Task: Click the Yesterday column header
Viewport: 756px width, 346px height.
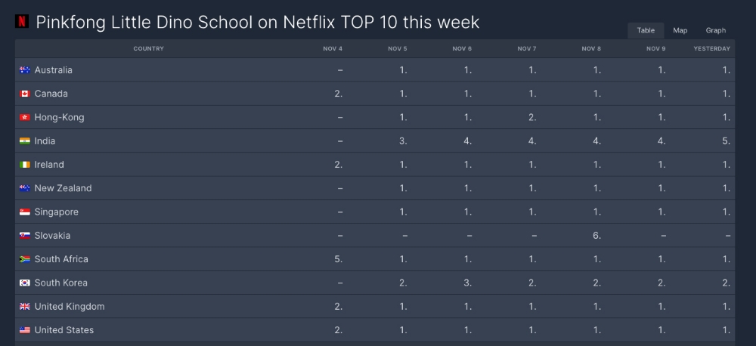Action: tap(711, 49)
